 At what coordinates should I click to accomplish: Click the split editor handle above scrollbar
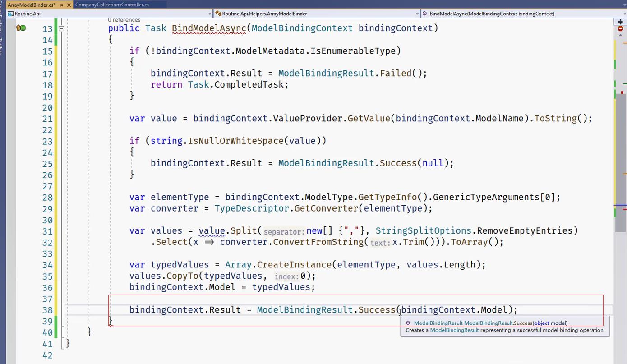coord(620,21)
